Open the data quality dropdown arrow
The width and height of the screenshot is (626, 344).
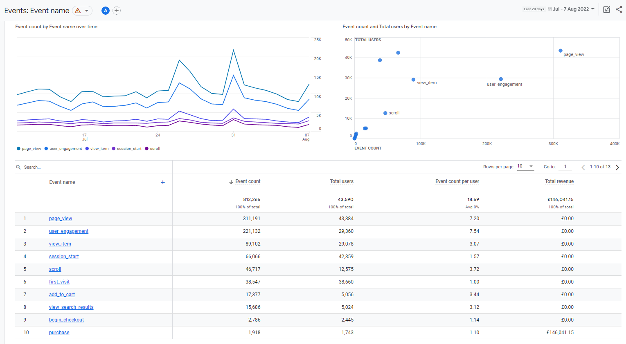pos(86,11)
